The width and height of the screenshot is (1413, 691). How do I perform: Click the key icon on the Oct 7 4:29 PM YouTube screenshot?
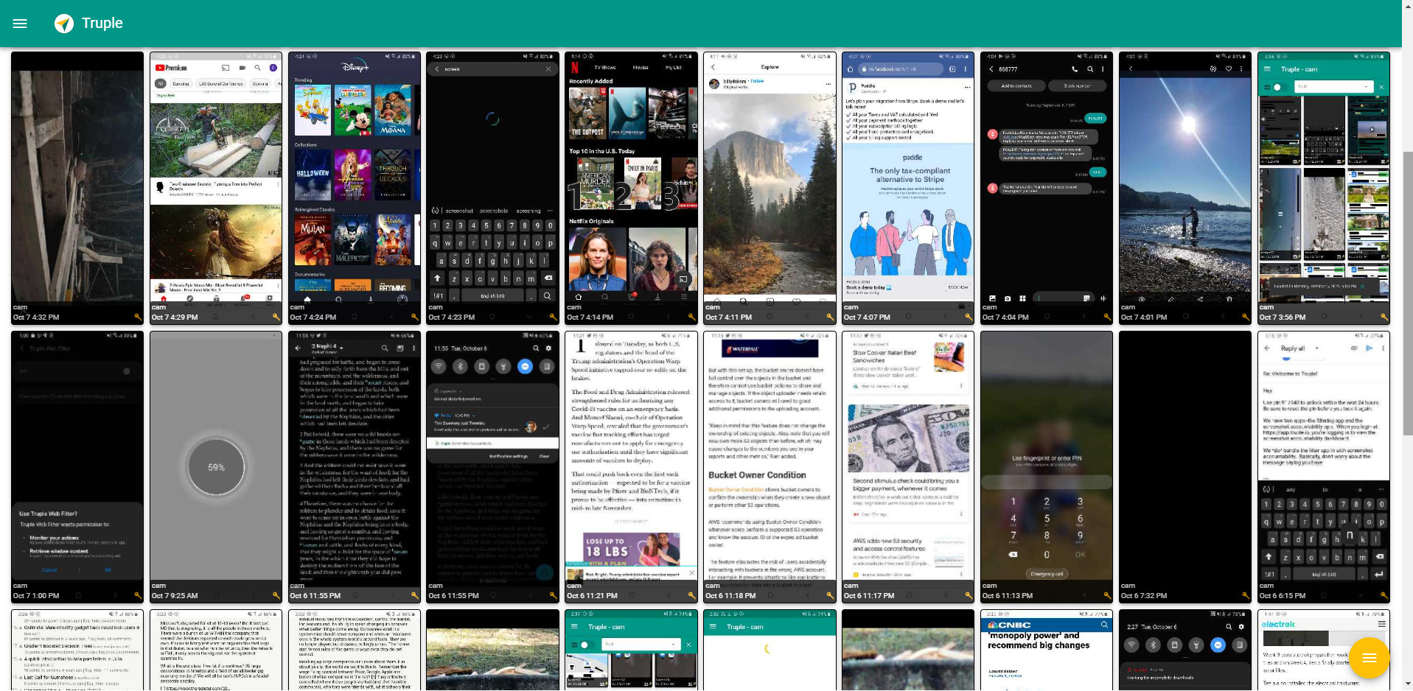tap(276, 317)
